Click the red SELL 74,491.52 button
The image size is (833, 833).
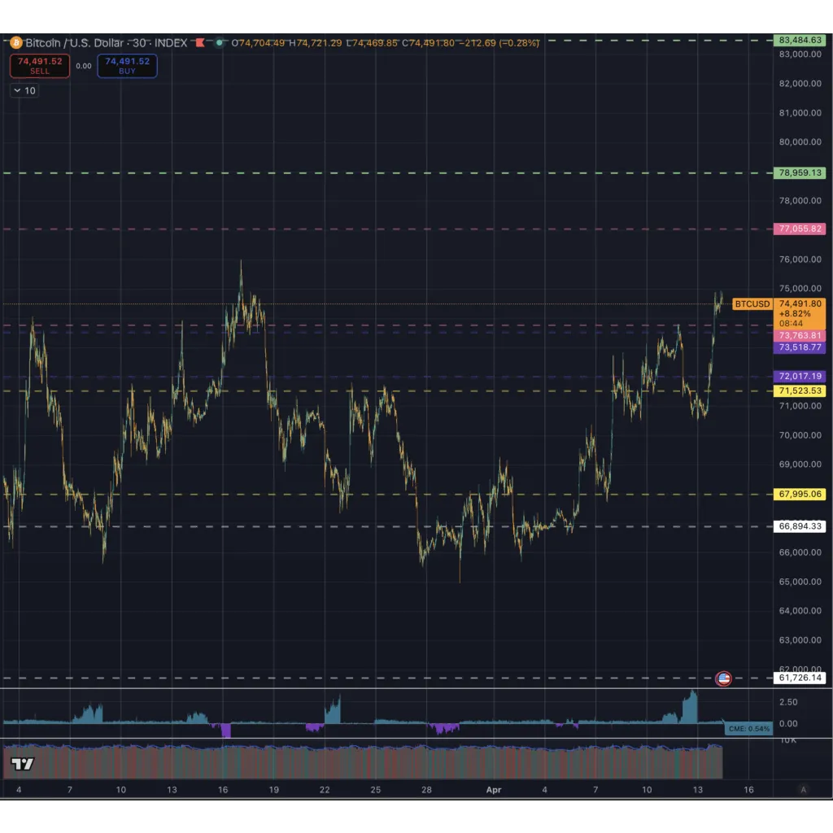[40, 66]
